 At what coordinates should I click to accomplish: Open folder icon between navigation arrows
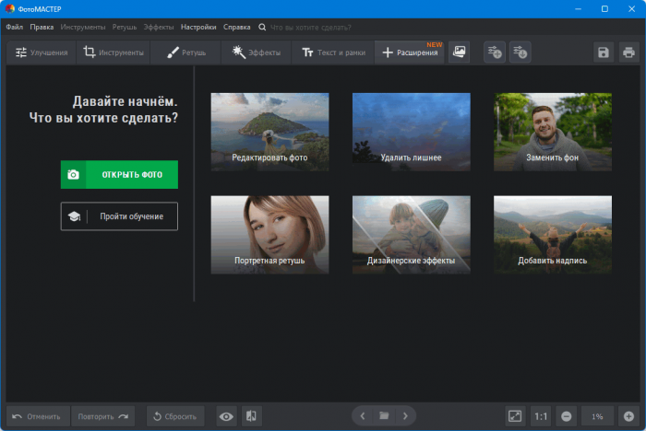pyautogui.click(x=384, y=416)
